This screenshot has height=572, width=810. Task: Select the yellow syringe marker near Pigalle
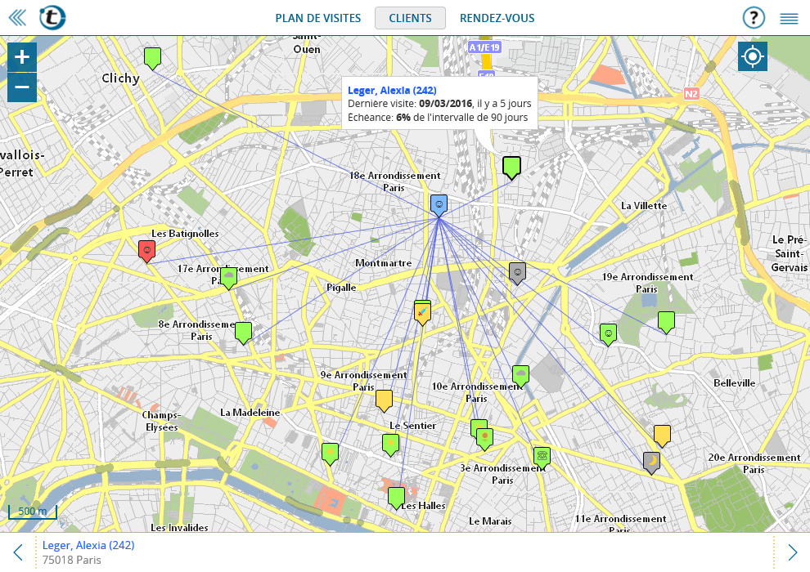422,311
